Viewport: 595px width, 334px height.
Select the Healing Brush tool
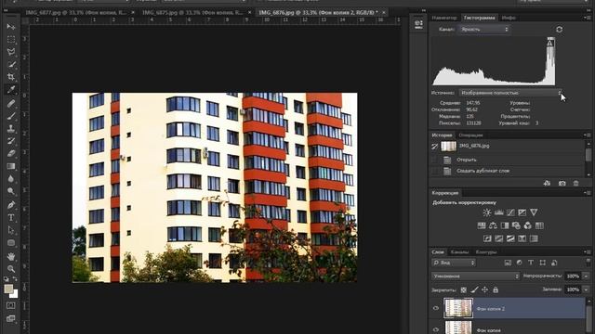[11, 103]
